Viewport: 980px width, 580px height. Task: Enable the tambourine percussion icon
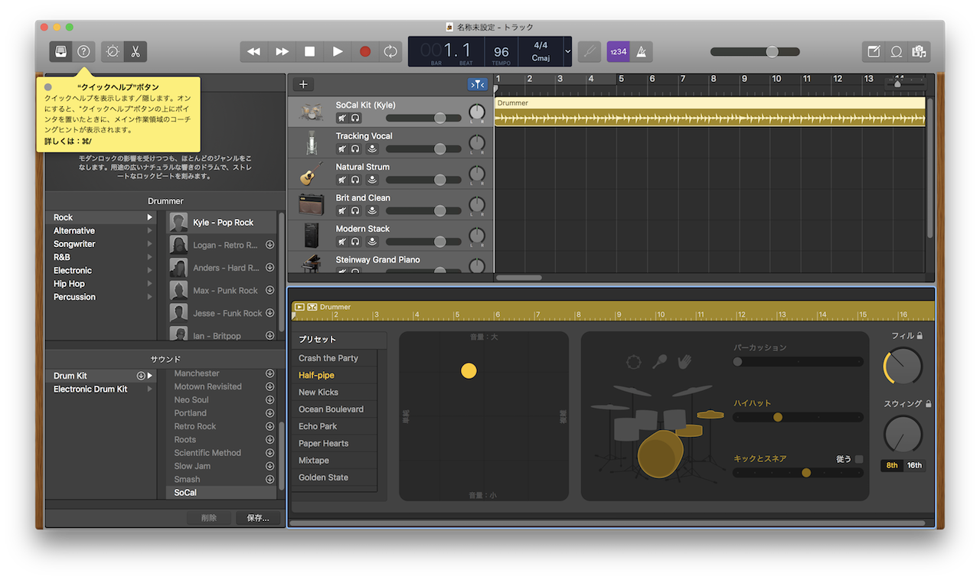633,362
